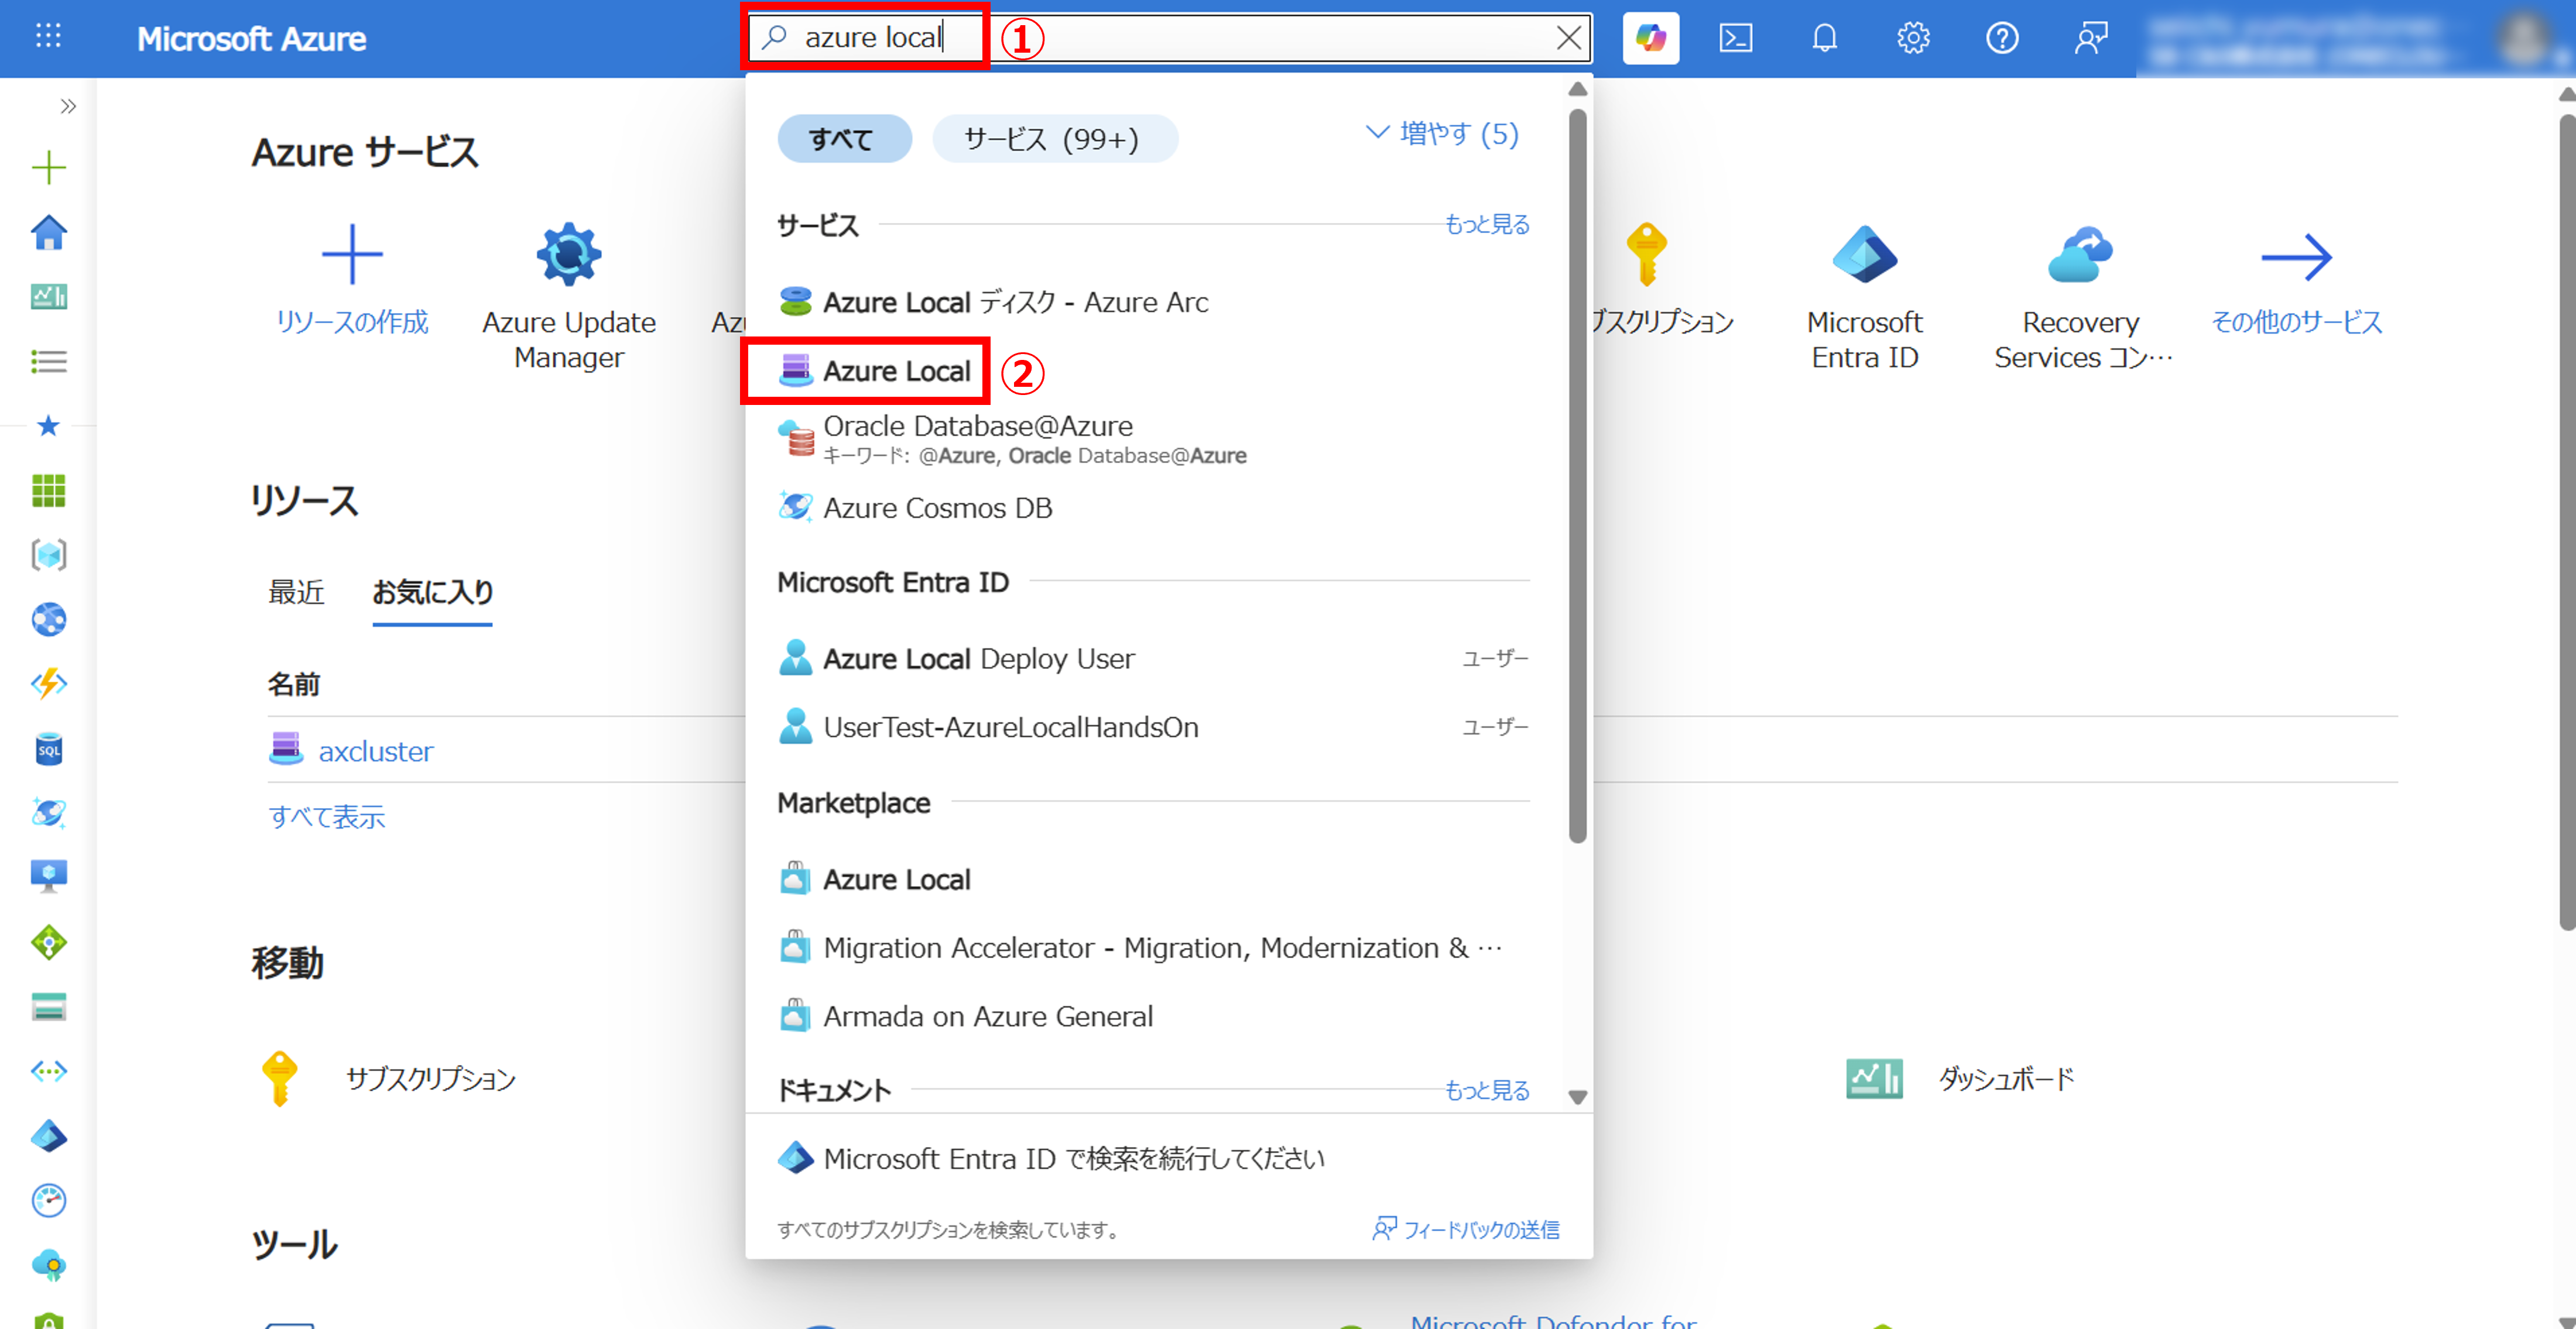Open Azure Local ディスク - Azure Arc result
The width and height of the screenshot is (2576, 1329).
(1153, 302)
